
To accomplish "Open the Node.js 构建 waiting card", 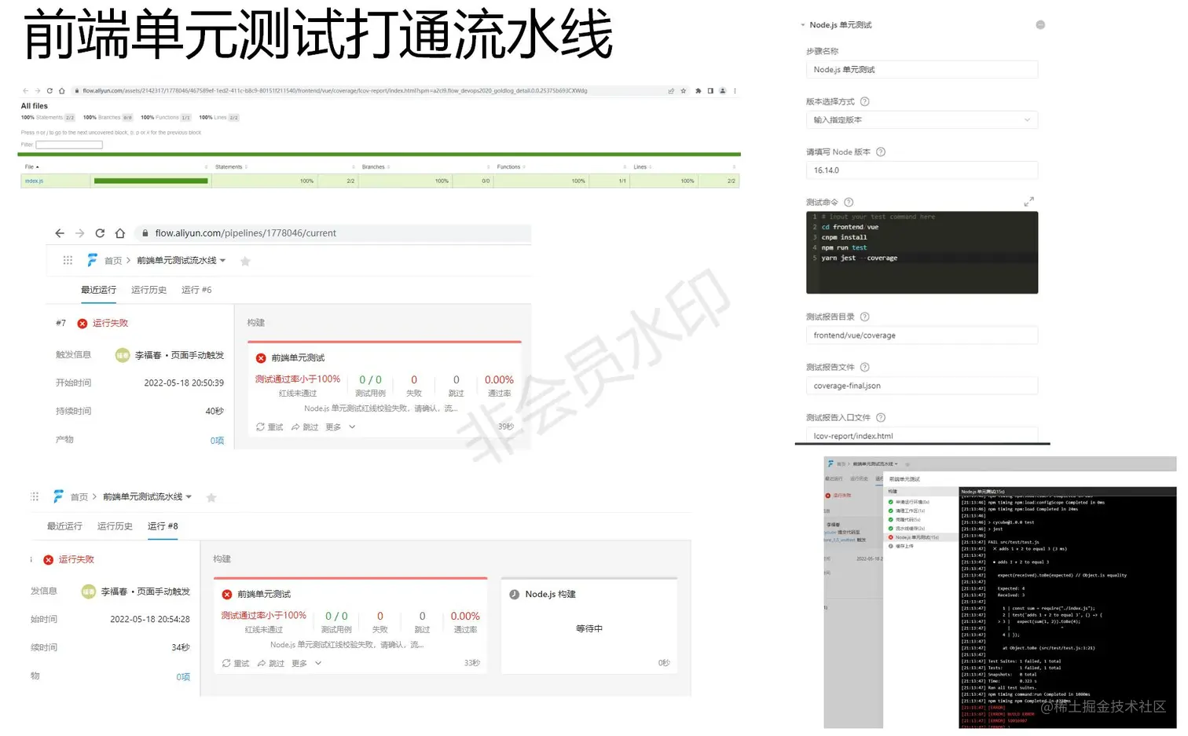I will click(x=589, y=626).
